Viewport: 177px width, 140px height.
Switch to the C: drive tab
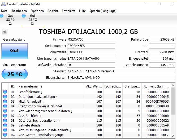pyautogui.click(x=10, y=20)
